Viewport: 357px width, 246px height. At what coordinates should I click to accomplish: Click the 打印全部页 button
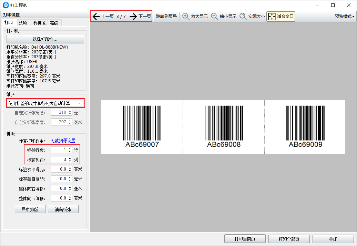click(289, 239)
